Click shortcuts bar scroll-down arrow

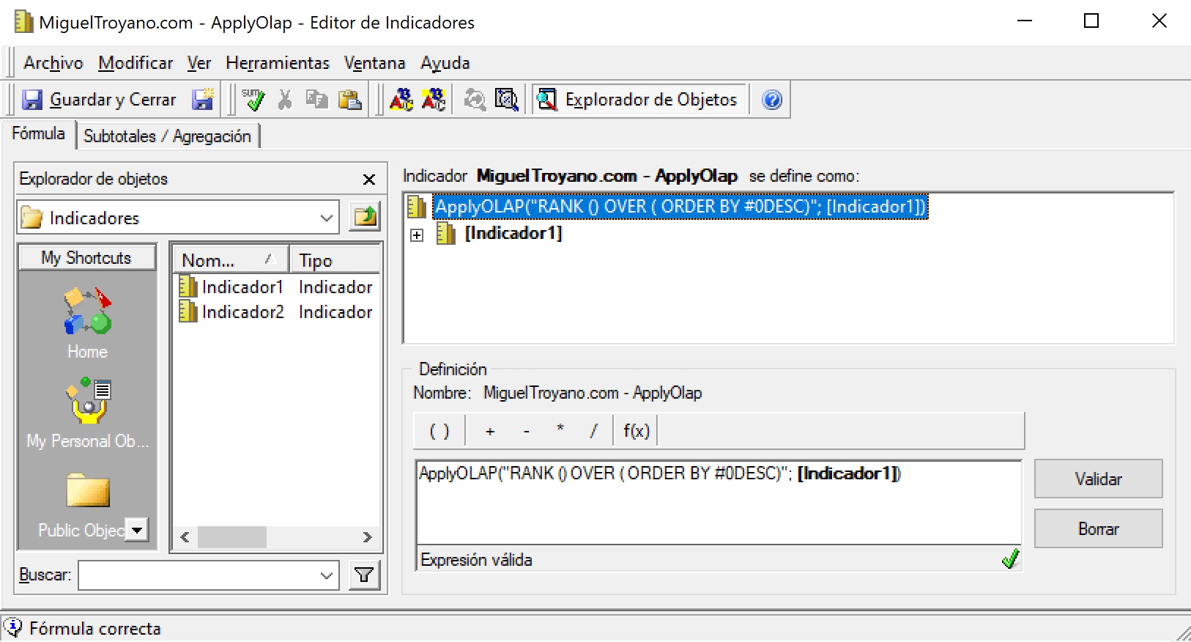pyautogui.click(x=136, y=529)
